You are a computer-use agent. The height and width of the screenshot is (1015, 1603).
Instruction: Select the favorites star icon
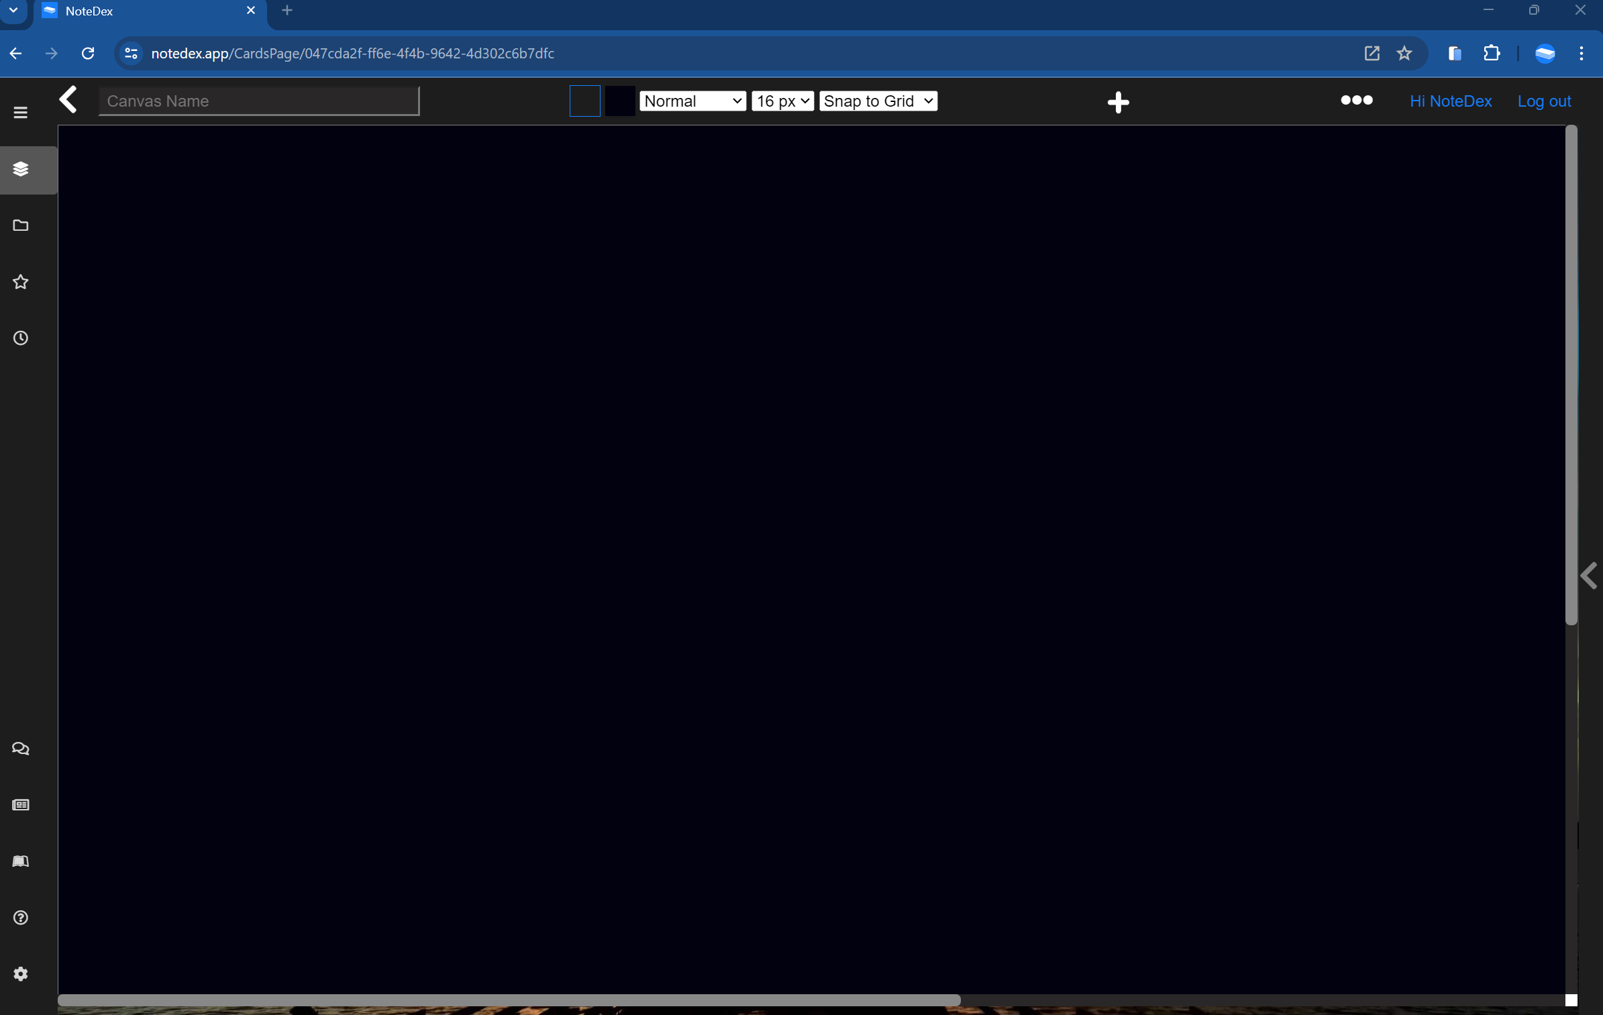[x=21, y=282]
